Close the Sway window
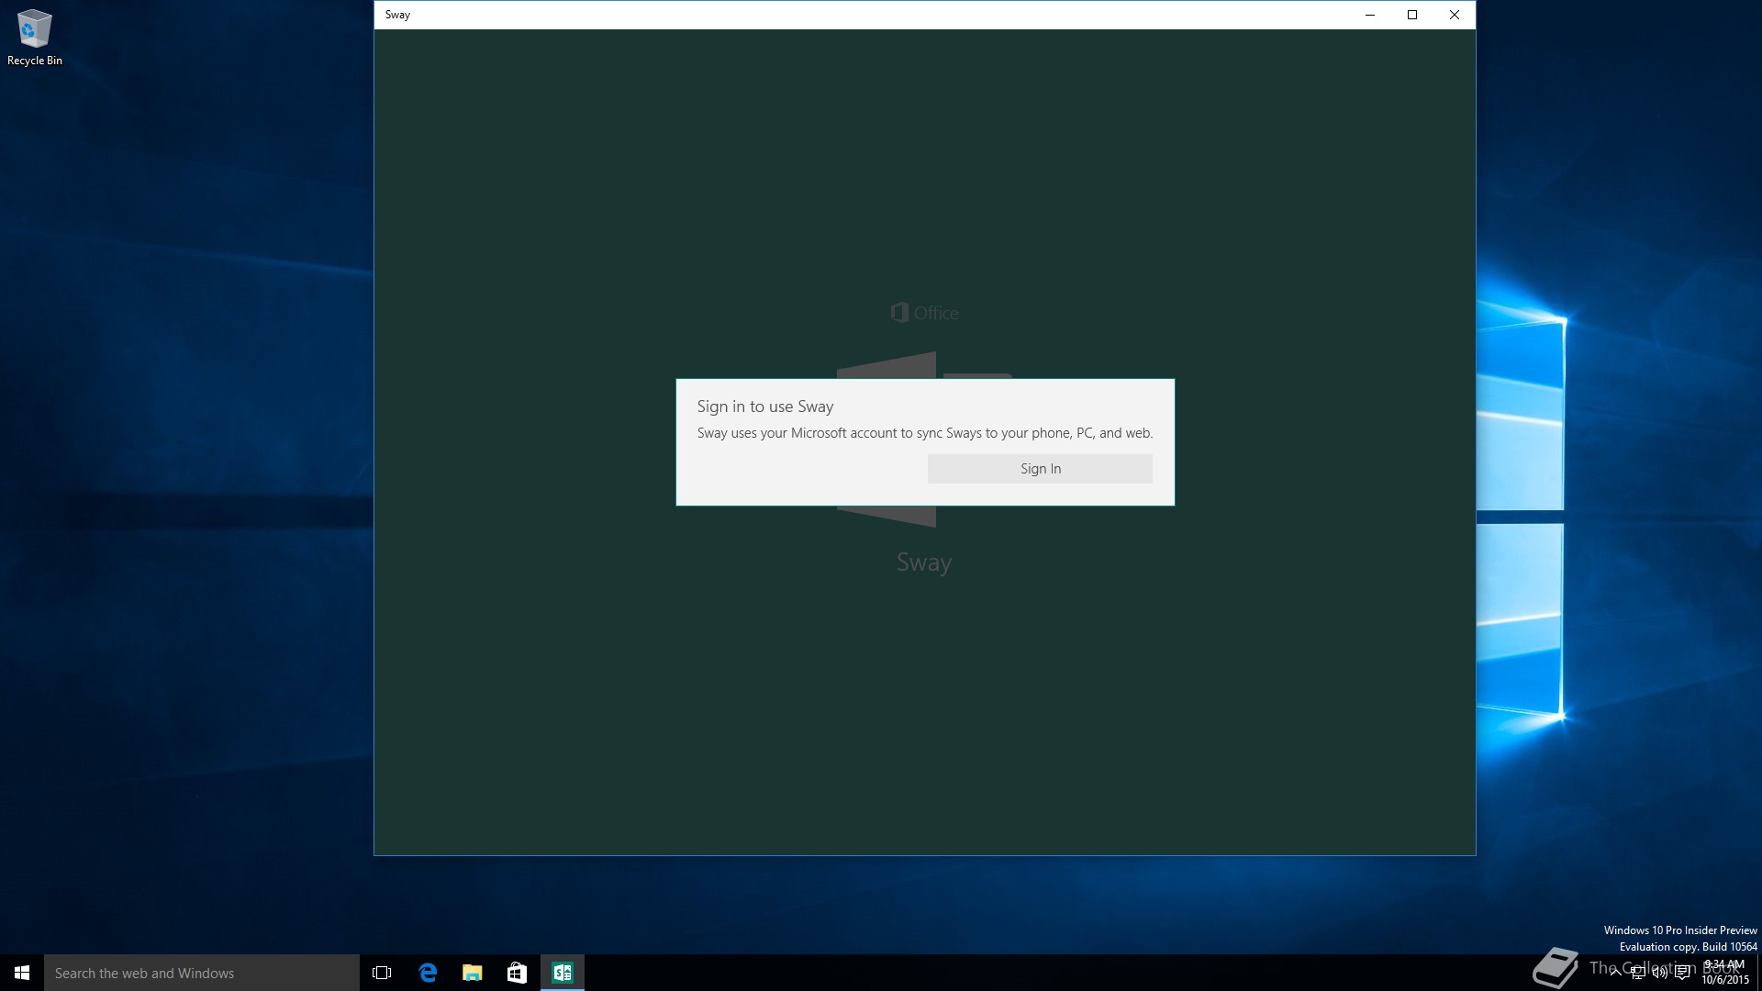 [x=1455, y=15]
